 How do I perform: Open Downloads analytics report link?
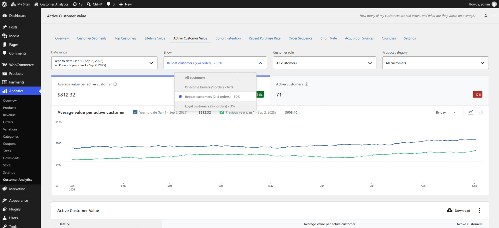pyautogui.click(x=11, y=158)
